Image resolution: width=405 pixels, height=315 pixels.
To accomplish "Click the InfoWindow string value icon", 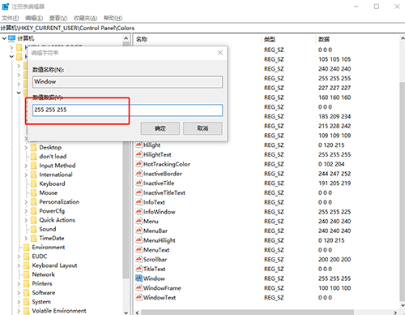I will (x=139, y=212).
